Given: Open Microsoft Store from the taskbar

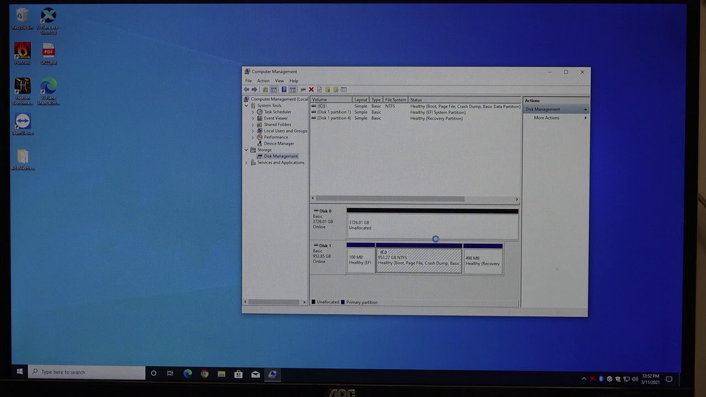Looking at the screenshot, I should point(238,374).
